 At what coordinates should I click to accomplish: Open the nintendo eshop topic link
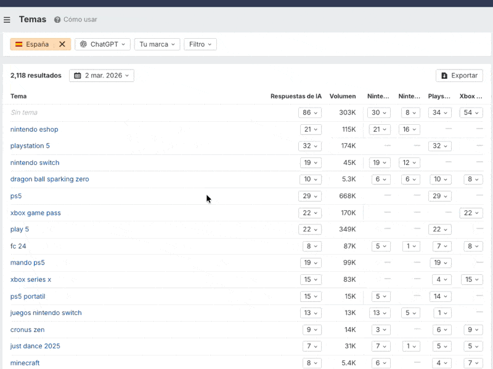34,130
